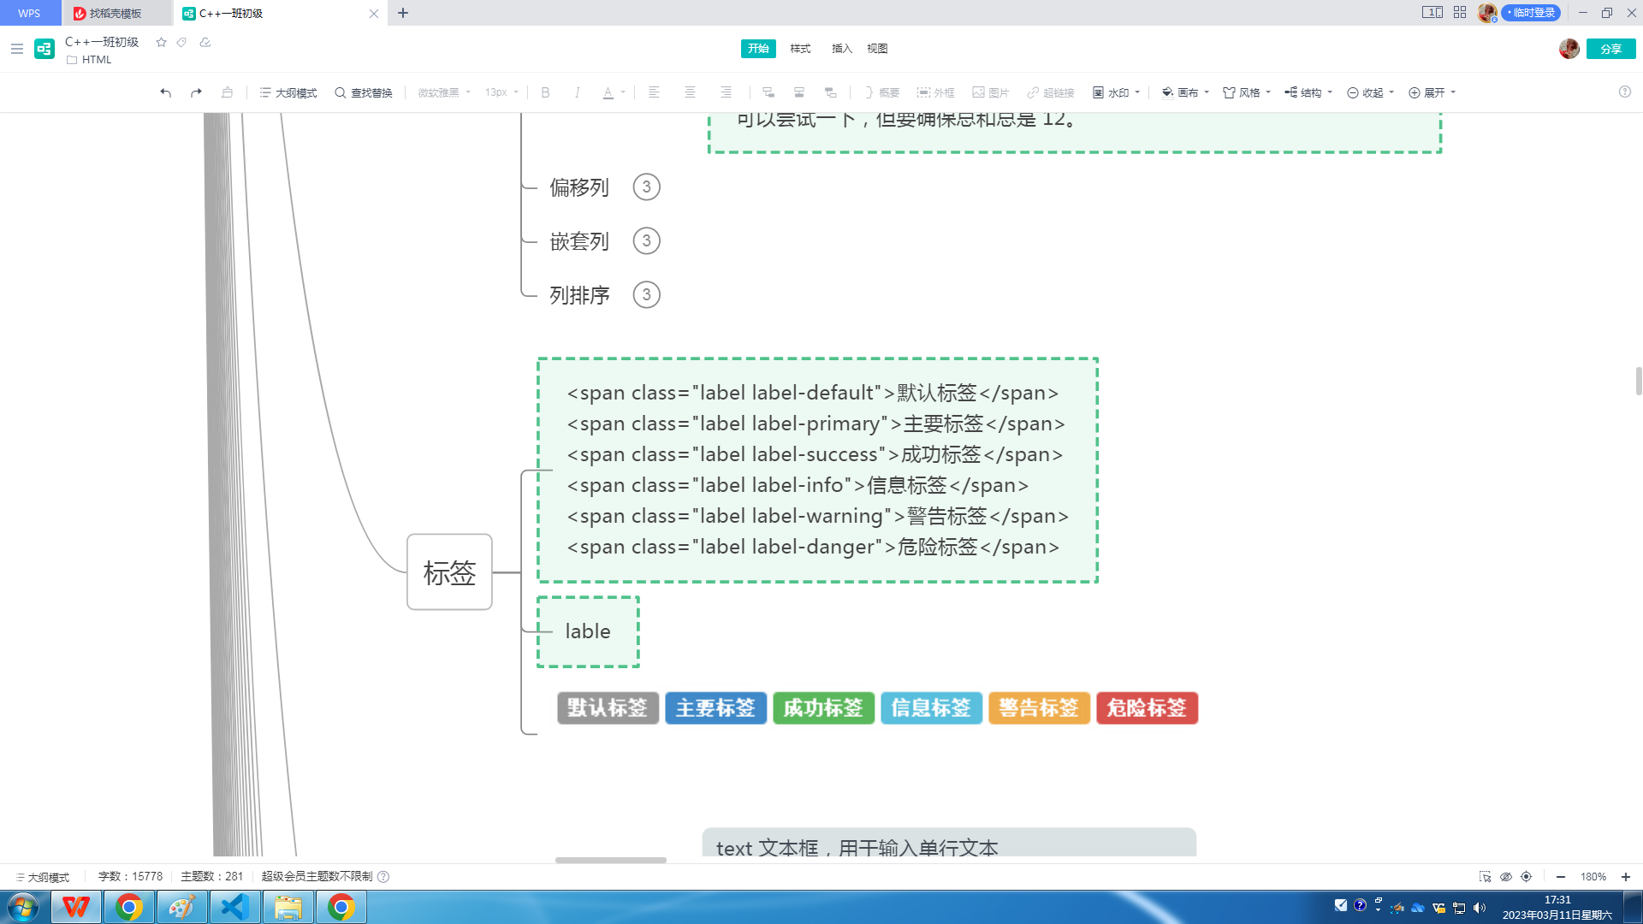Expand collapsed children of 列排序 node
1643x924 pixels.
[646, 294]
